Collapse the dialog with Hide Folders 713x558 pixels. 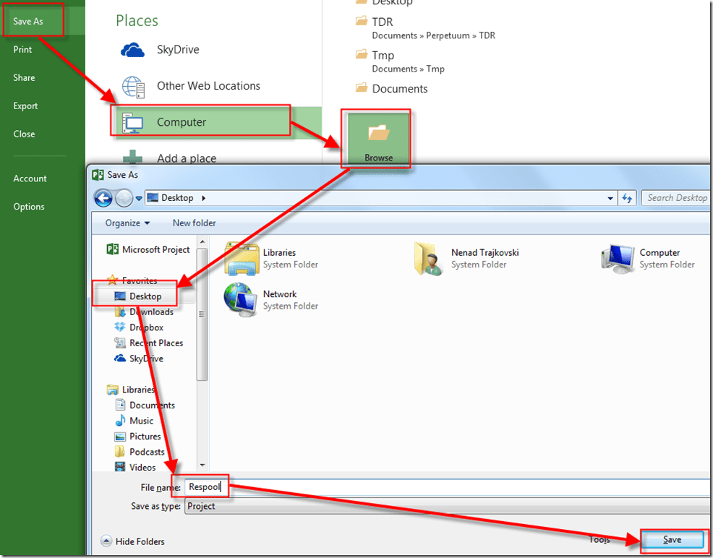coord(134,541)
